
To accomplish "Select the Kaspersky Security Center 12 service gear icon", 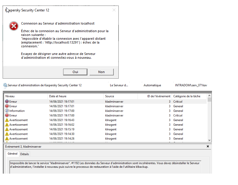I will click(5, 85).
